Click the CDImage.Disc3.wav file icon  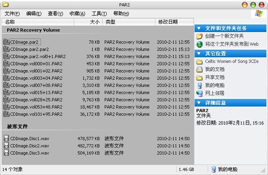[x=6, y=153]
